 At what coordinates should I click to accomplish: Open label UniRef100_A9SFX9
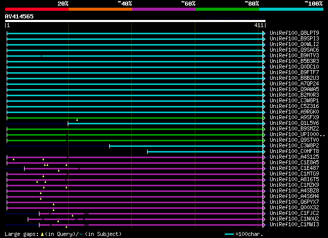[294, 118]
